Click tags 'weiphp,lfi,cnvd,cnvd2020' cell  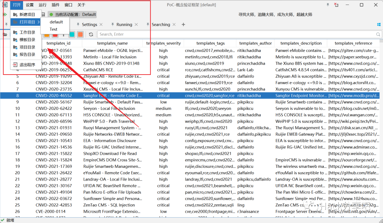(209, 121)
